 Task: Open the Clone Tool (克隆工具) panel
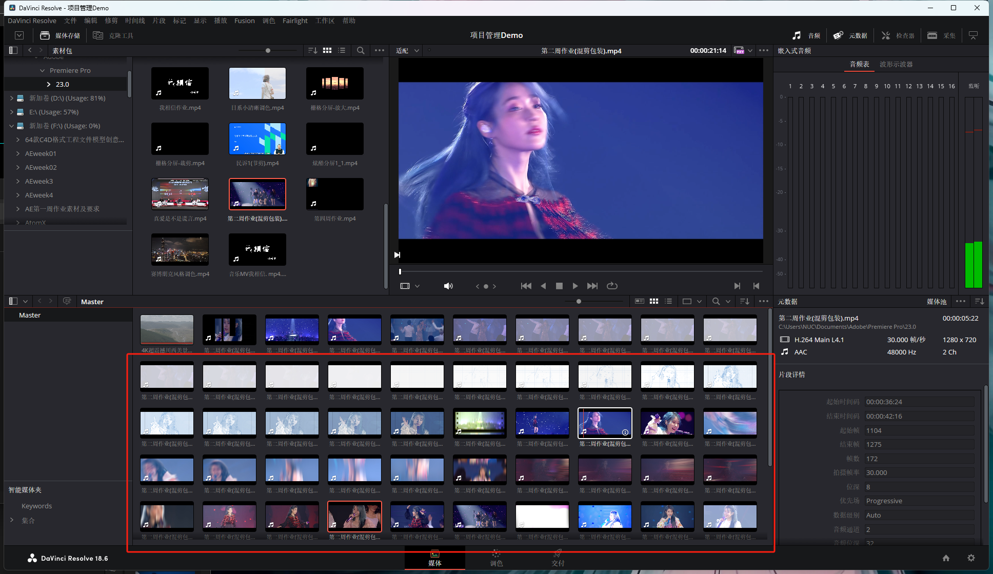pos(113,35)
